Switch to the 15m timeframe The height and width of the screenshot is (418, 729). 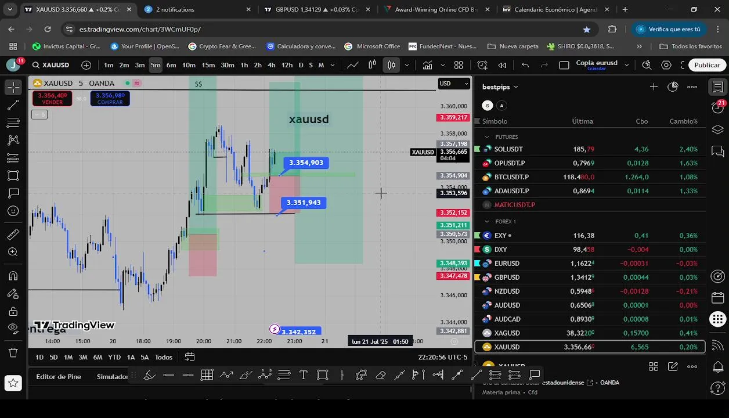[x=208, y=65]
